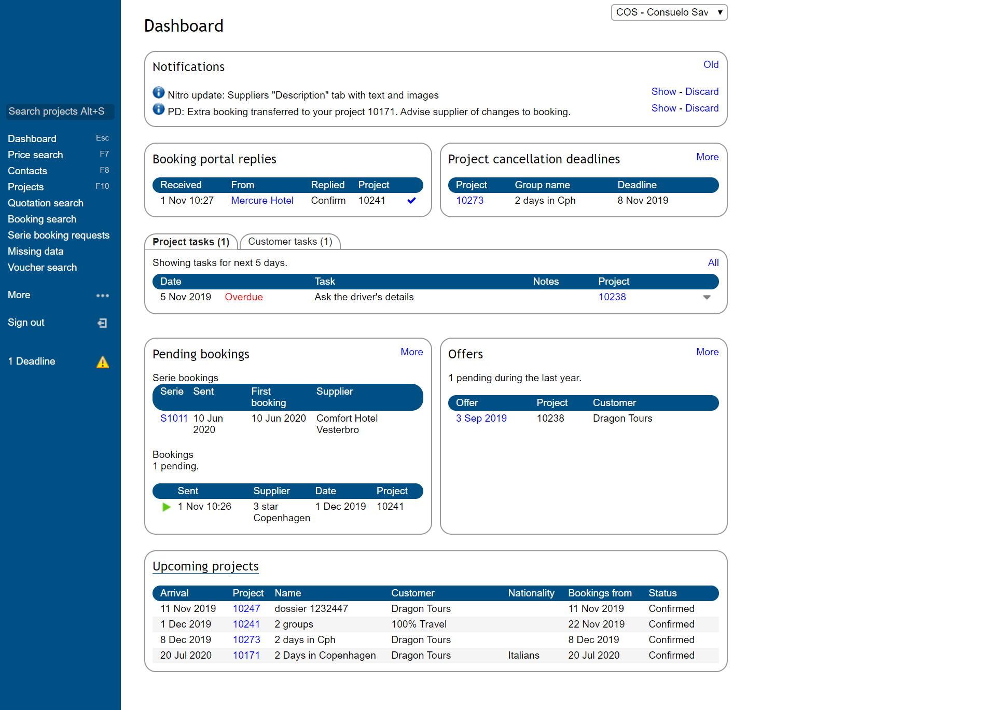
Task: Click the warning triangle next to 1 Deadline
Action: 102,362
